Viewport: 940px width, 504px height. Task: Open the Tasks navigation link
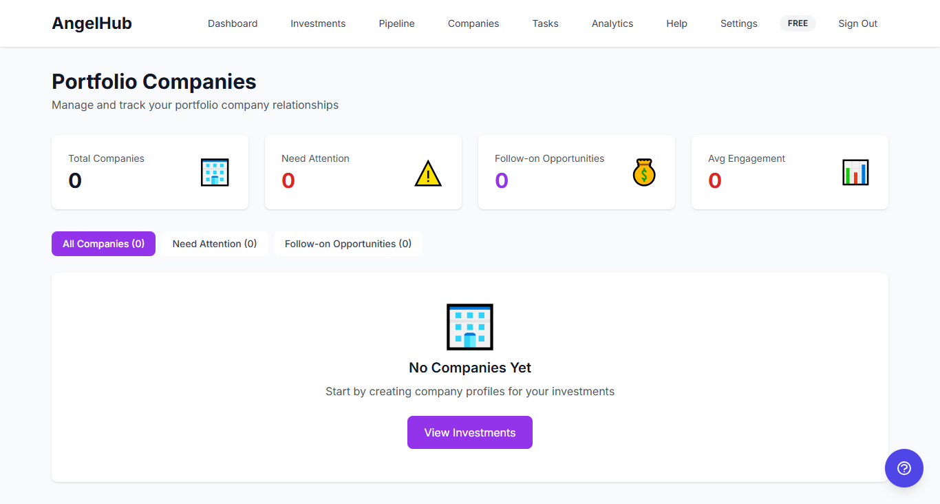click(545, 23)
